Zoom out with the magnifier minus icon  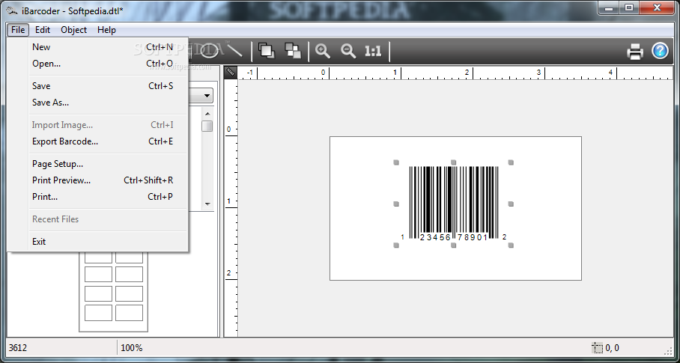[347, 51]
